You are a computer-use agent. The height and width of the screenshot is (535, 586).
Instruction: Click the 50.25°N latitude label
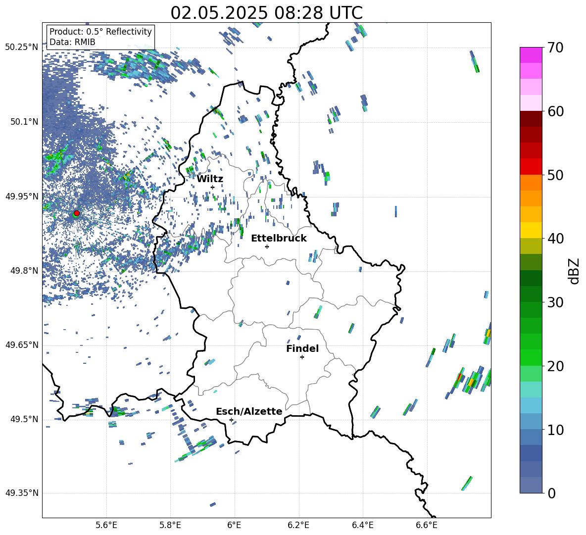tap(22, 48)
